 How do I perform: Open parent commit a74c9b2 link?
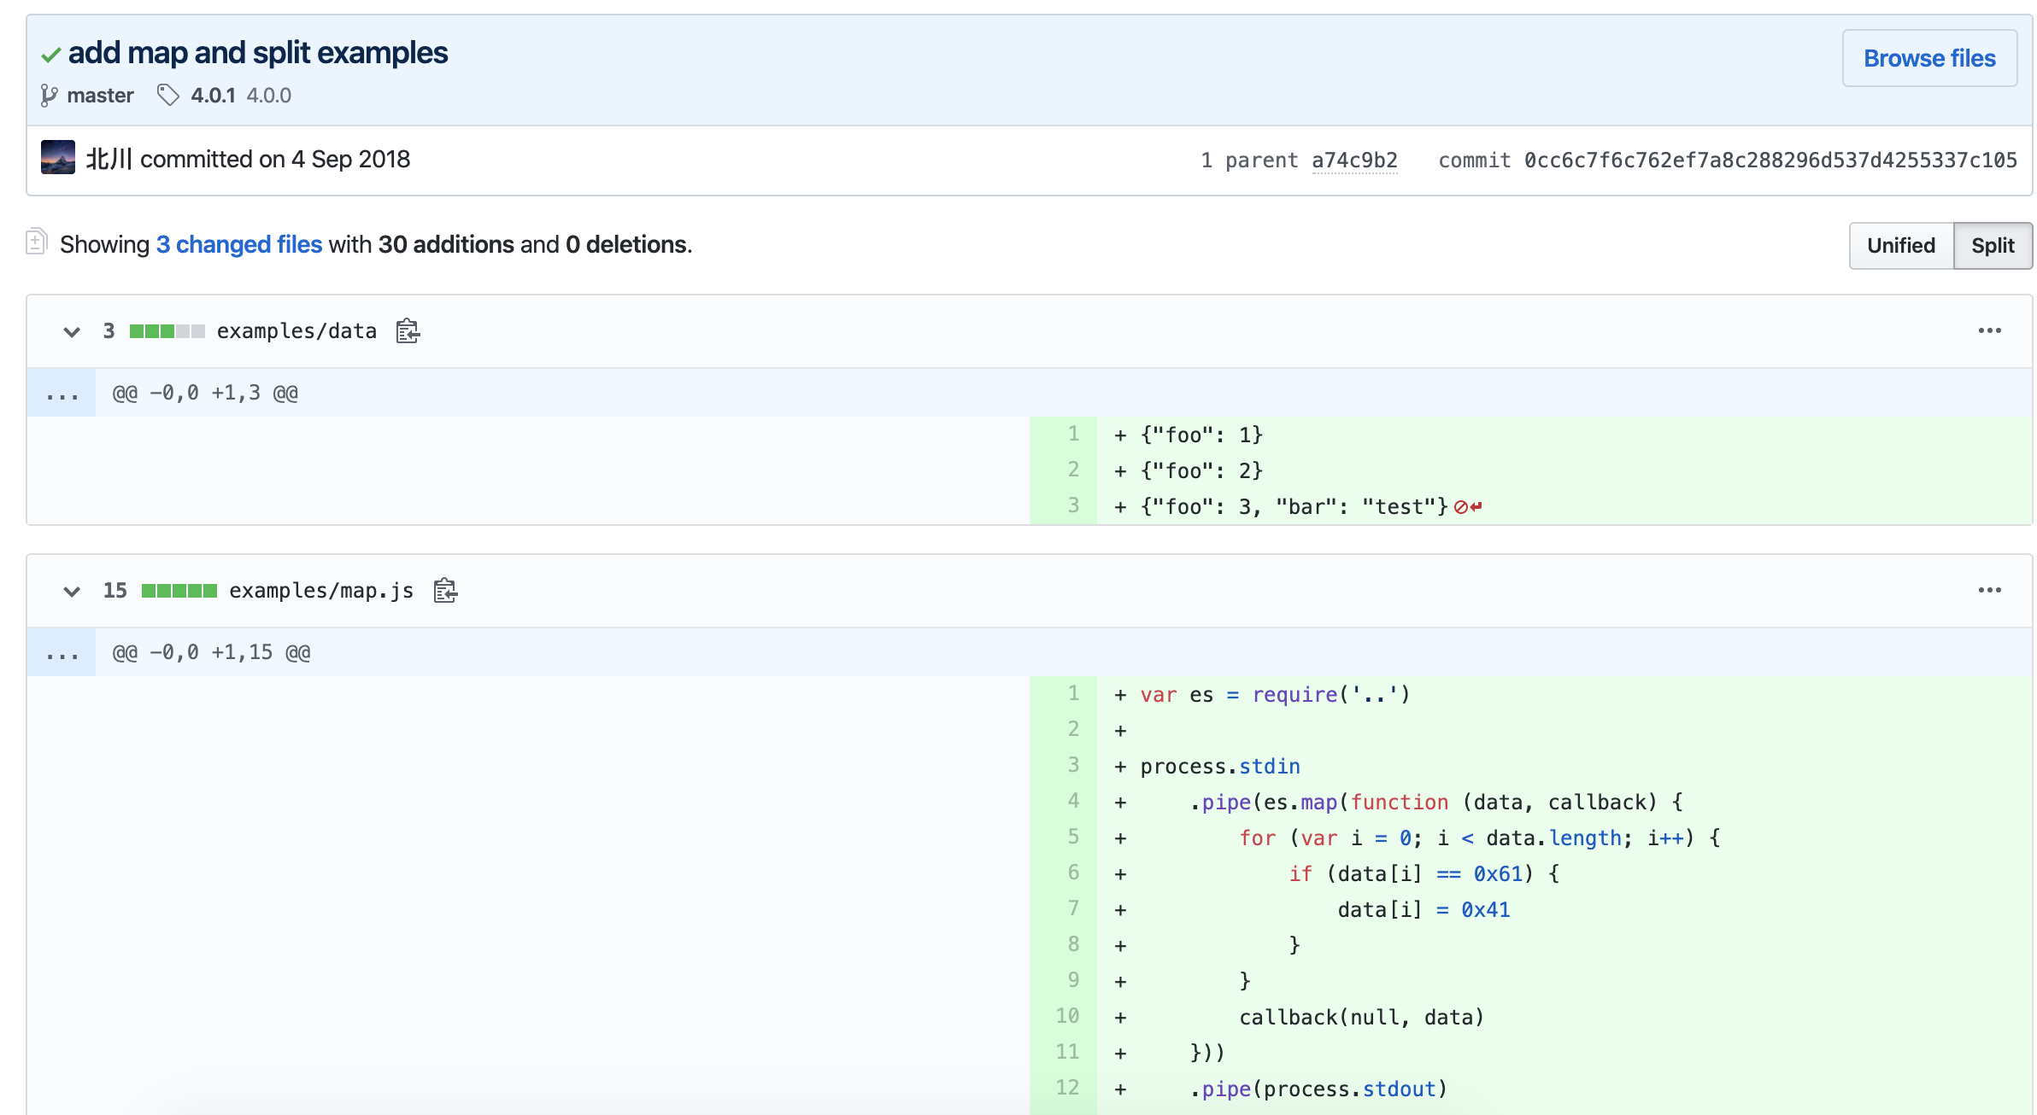[1354, 161]
